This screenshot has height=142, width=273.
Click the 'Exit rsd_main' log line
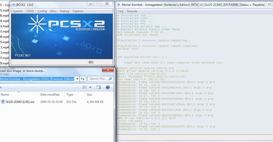pos(130,121)
